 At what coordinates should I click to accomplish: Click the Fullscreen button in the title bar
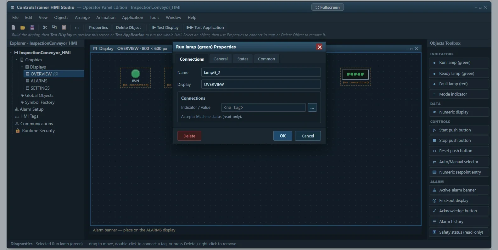pyautogui.click(x=327, y=7)
